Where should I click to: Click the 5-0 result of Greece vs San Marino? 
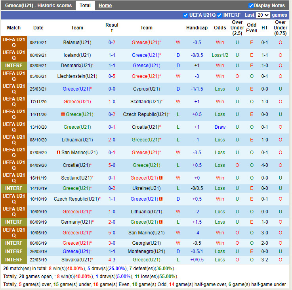112,233
